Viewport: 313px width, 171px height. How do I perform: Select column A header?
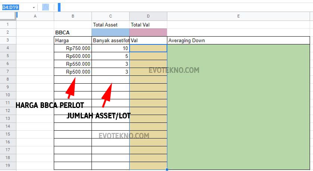[35, 16]
